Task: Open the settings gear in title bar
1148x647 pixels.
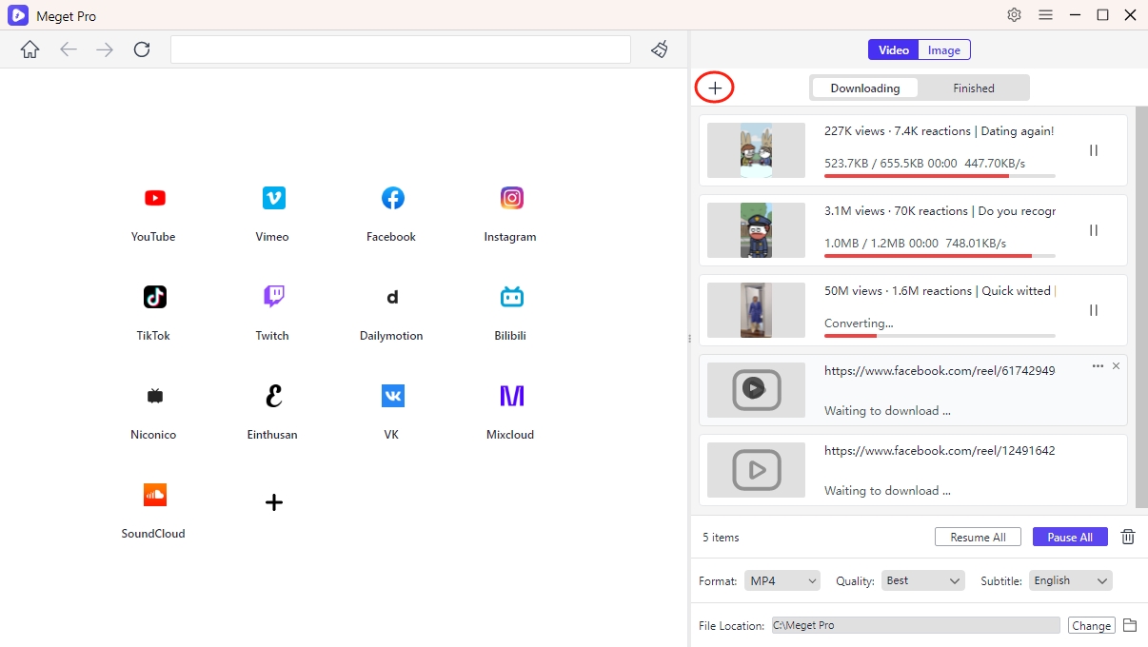Action: [x=1014, y=15]
